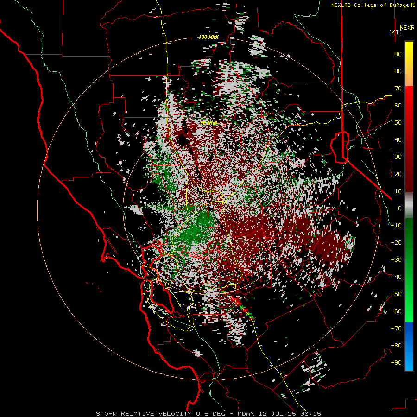Click the 50 NMI range ring label
Image resolution: width=417 pixels, height=417 pixels.
(208, 123)
